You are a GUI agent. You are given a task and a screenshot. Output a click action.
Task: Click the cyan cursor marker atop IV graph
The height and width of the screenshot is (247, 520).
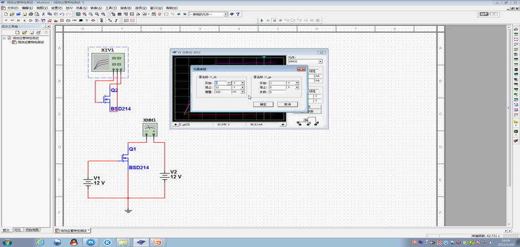coord(264,57)
